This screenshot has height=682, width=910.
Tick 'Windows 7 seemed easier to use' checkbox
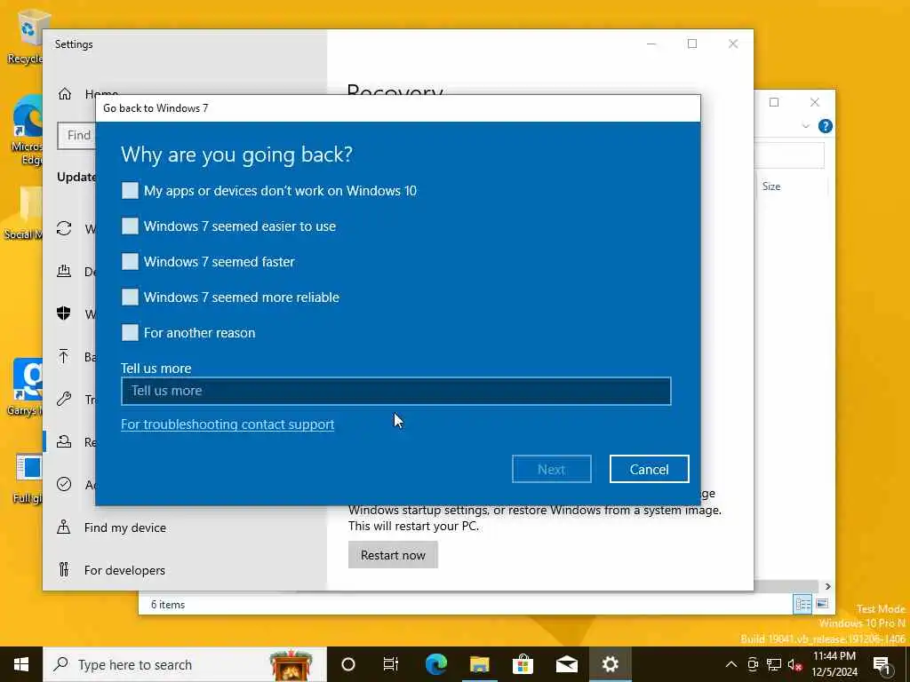pyautogui.click(x=130, y=226)
